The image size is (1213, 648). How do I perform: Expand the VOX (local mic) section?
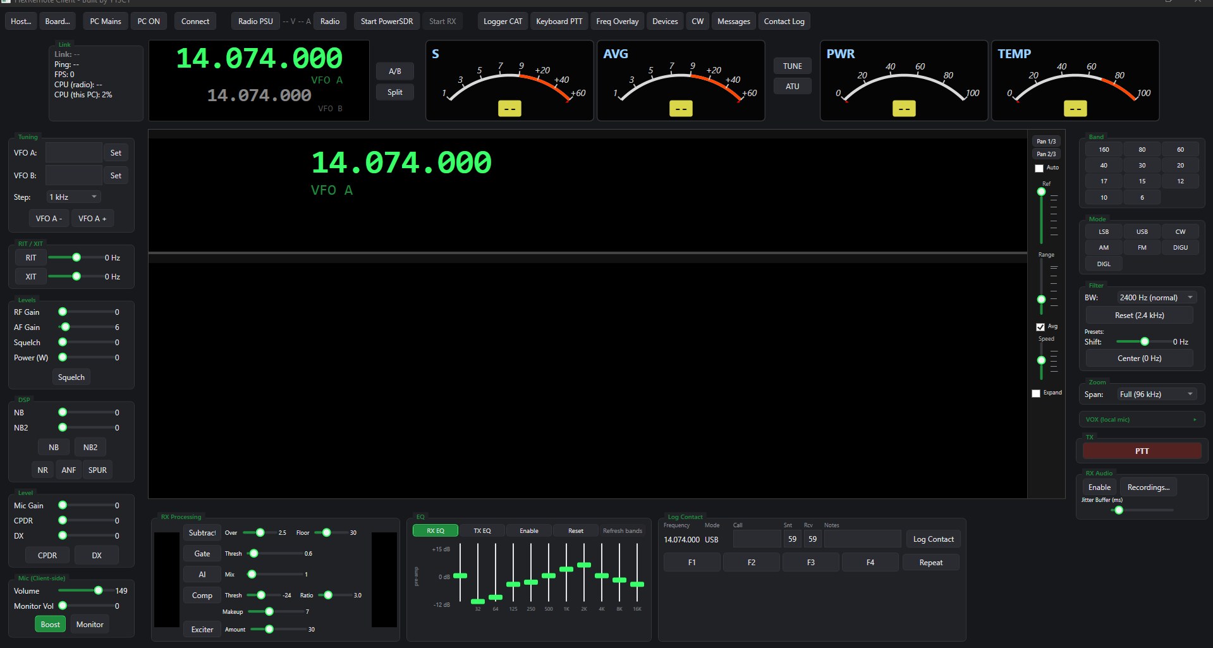coord(1141,420)
